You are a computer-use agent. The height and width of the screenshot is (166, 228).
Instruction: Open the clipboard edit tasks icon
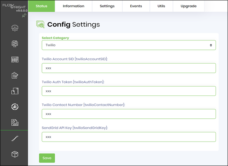(x=15, y=75)
